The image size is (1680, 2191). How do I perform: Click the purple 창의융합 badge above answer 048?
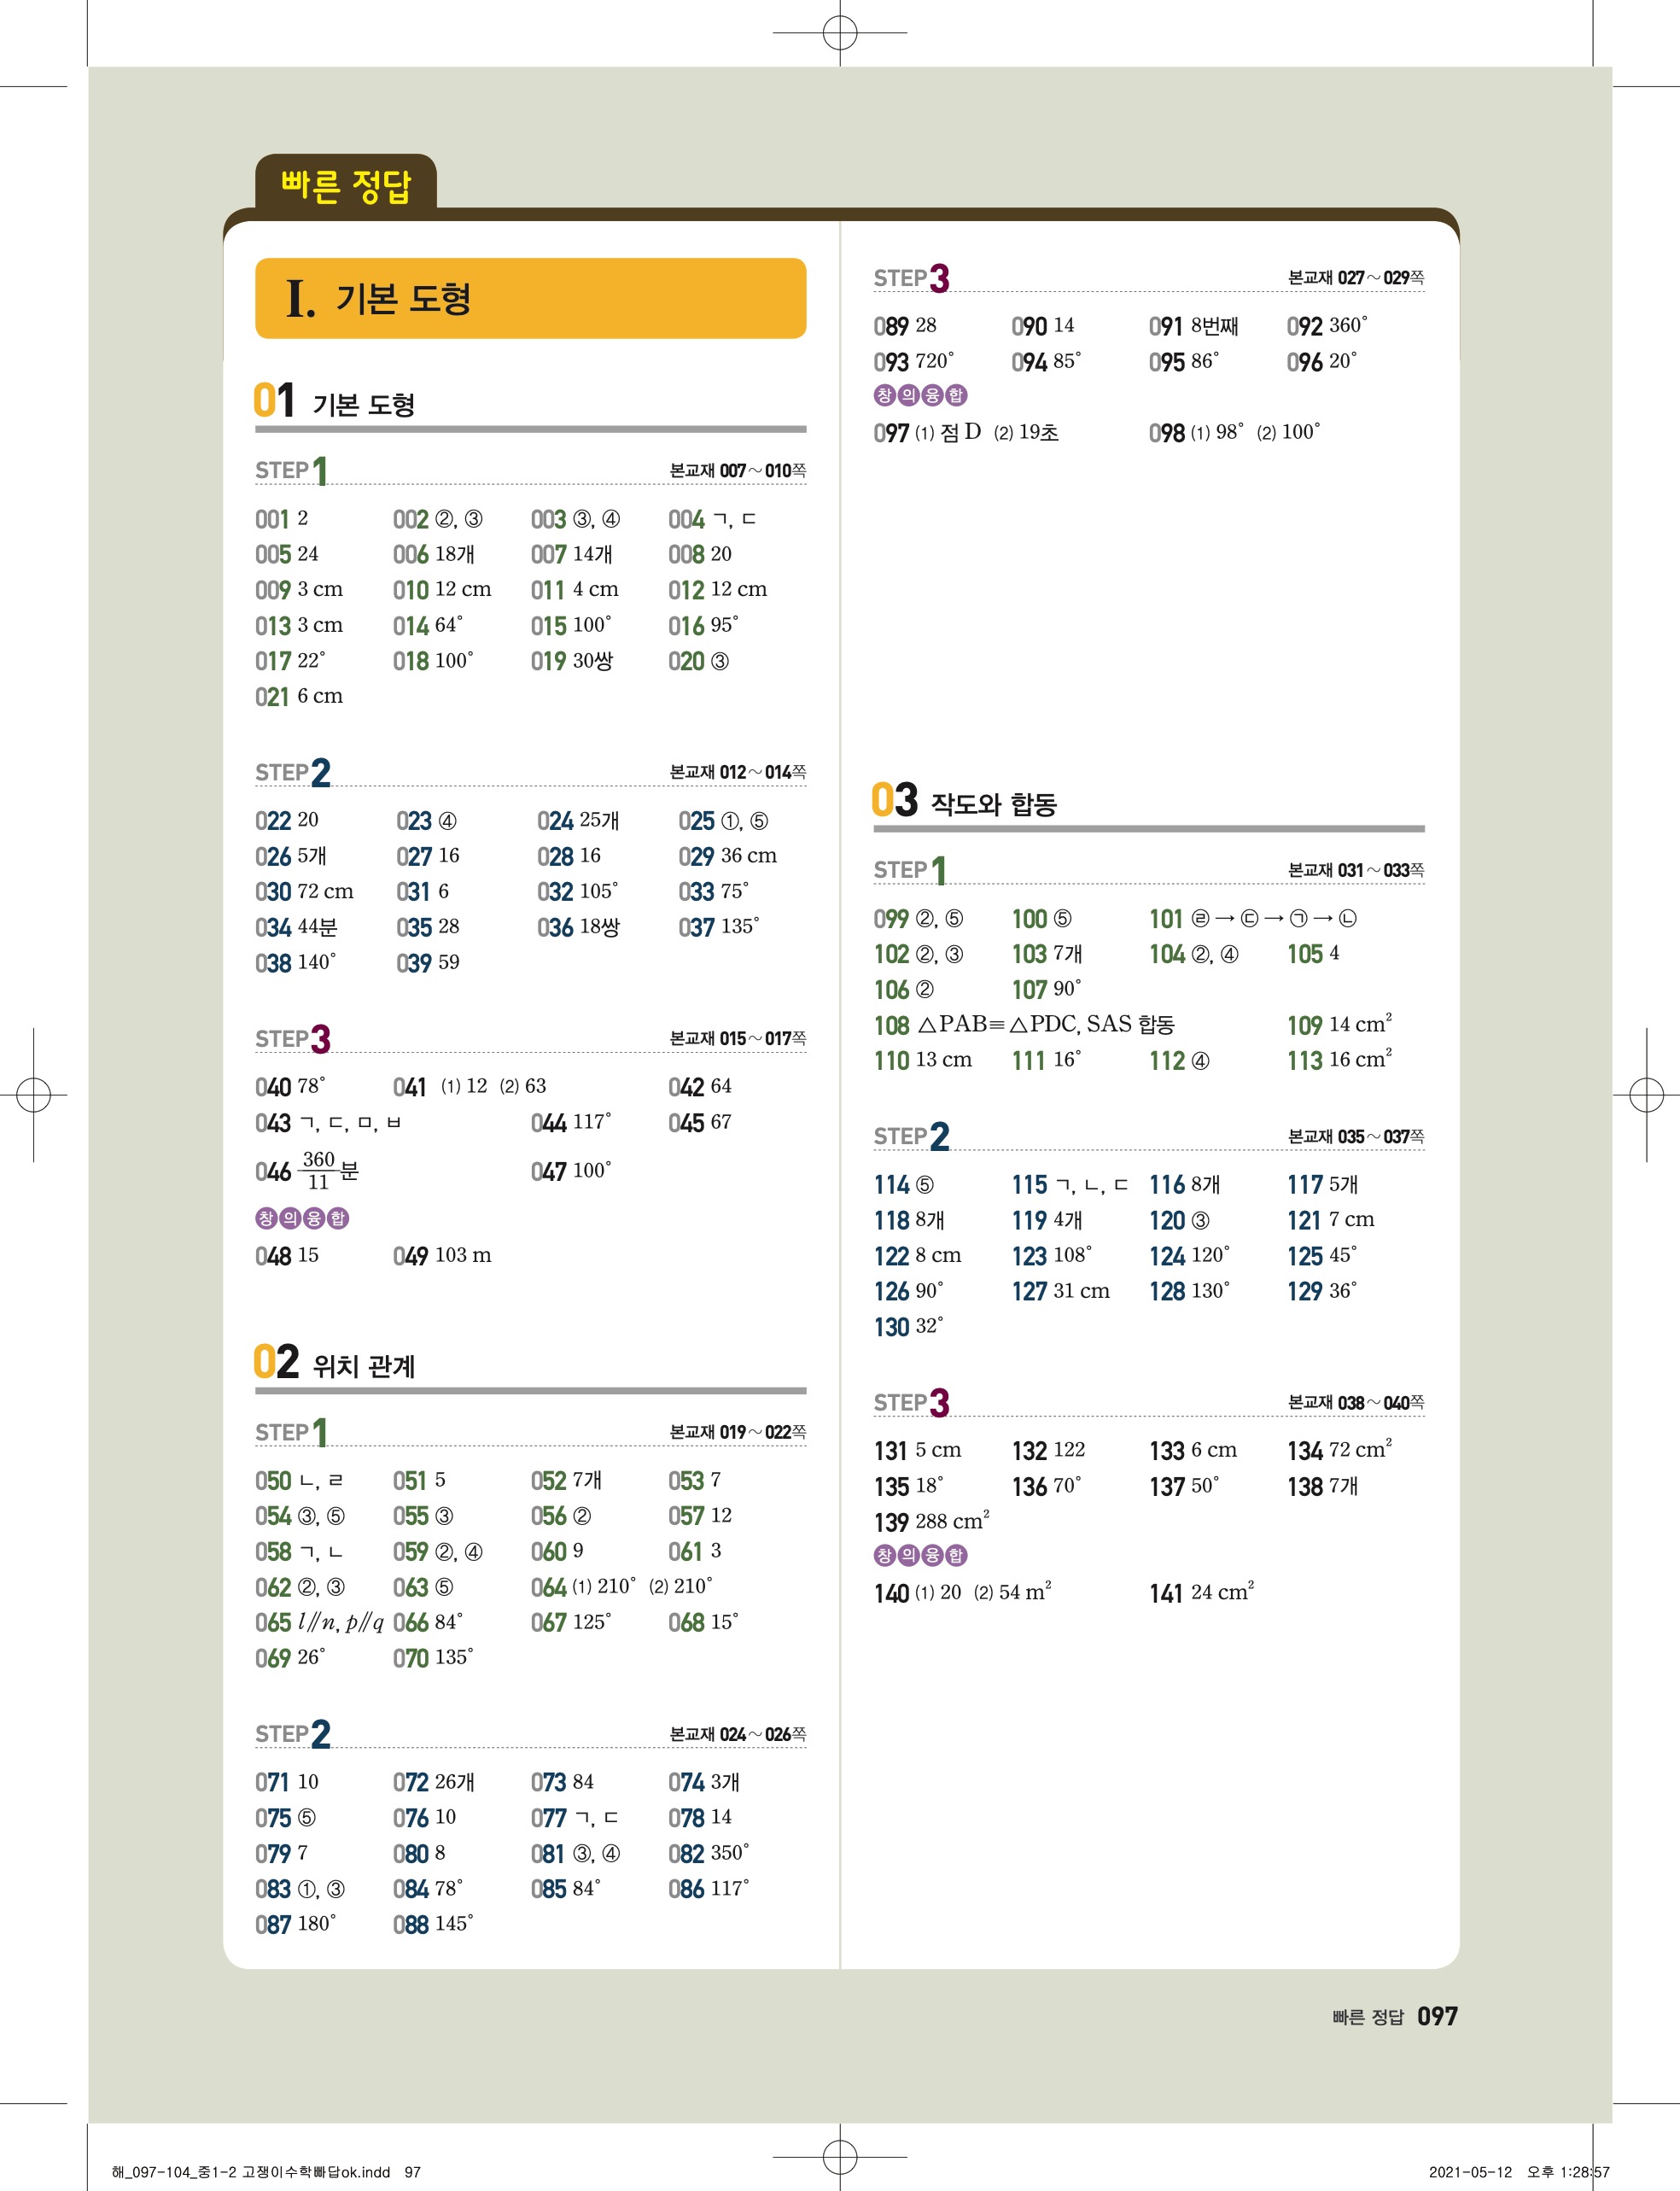(302, 1218)
